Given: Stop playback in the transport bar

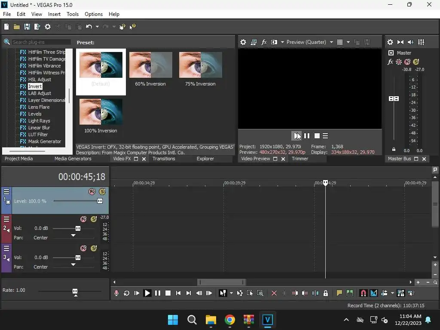Looking at the screenshot, I should [x=168, y=293].
